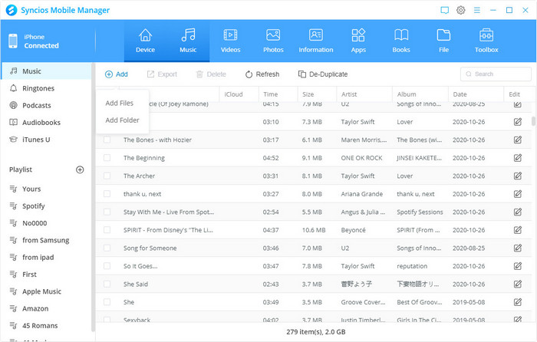Select Audiobooks in the sidebar
The width and height of the screenshot is (537, 342).
[47, 123]
